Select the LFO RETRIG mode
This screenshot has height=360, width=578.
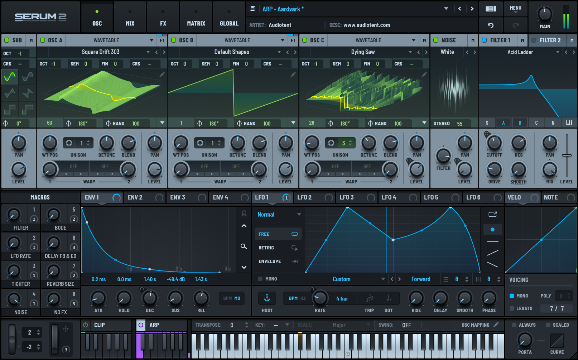278,248
